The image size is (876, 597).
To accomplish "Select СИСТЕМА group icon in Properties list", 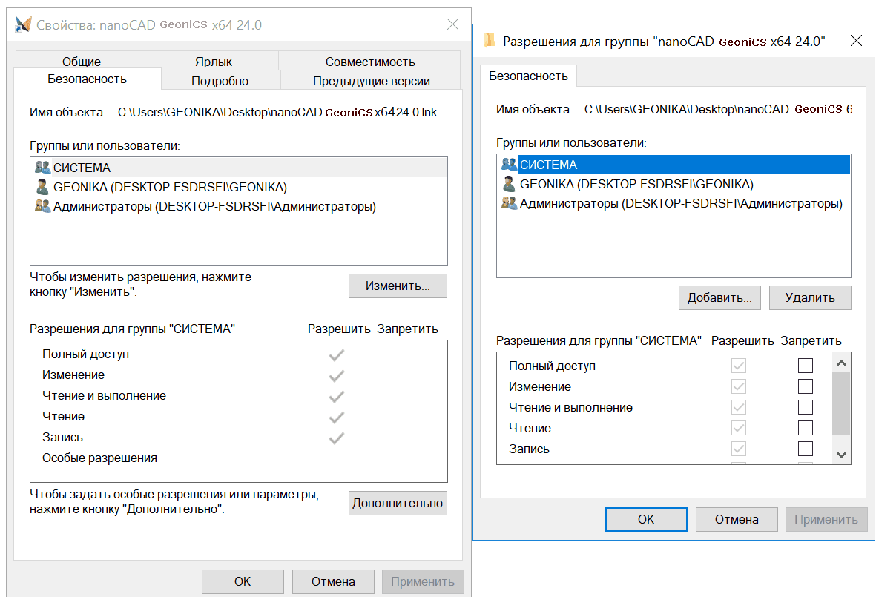I will point(42,167).
